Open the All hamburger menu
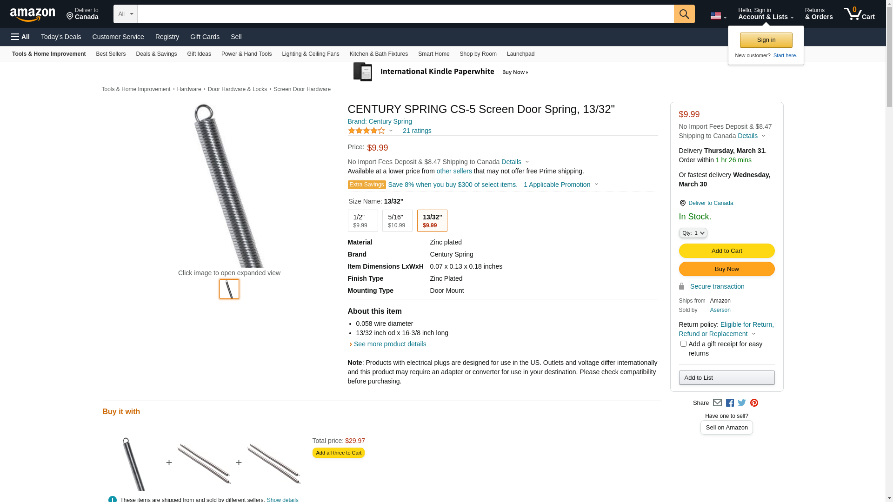The image size is (893, 502). pos(20,37)
